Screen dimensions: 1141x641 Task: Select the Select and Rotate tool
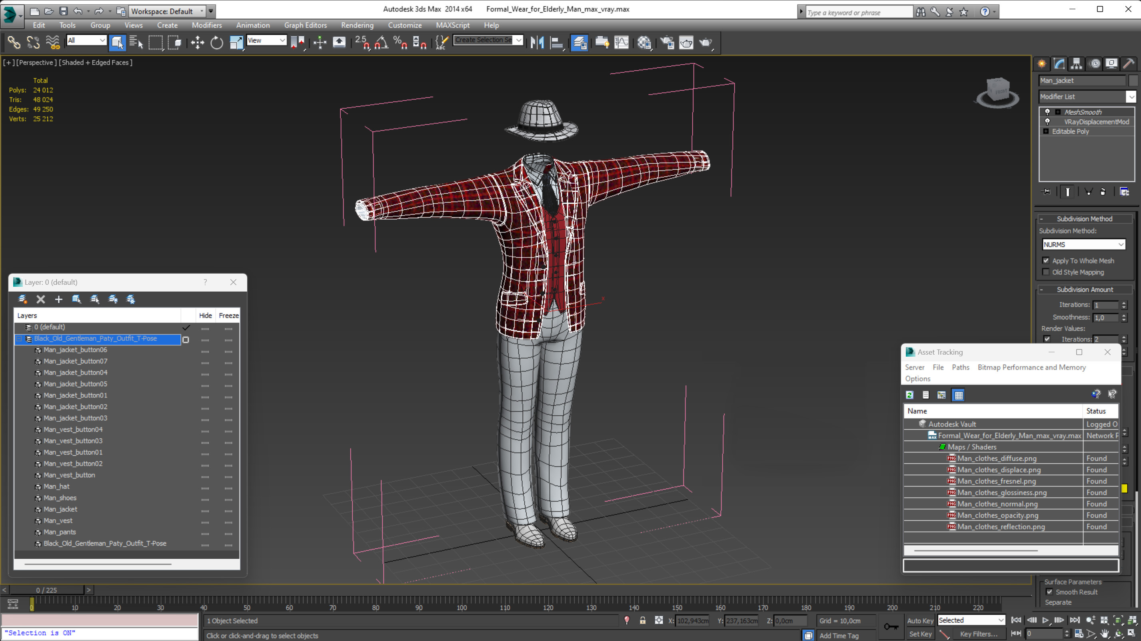click(x=217, y=42)
